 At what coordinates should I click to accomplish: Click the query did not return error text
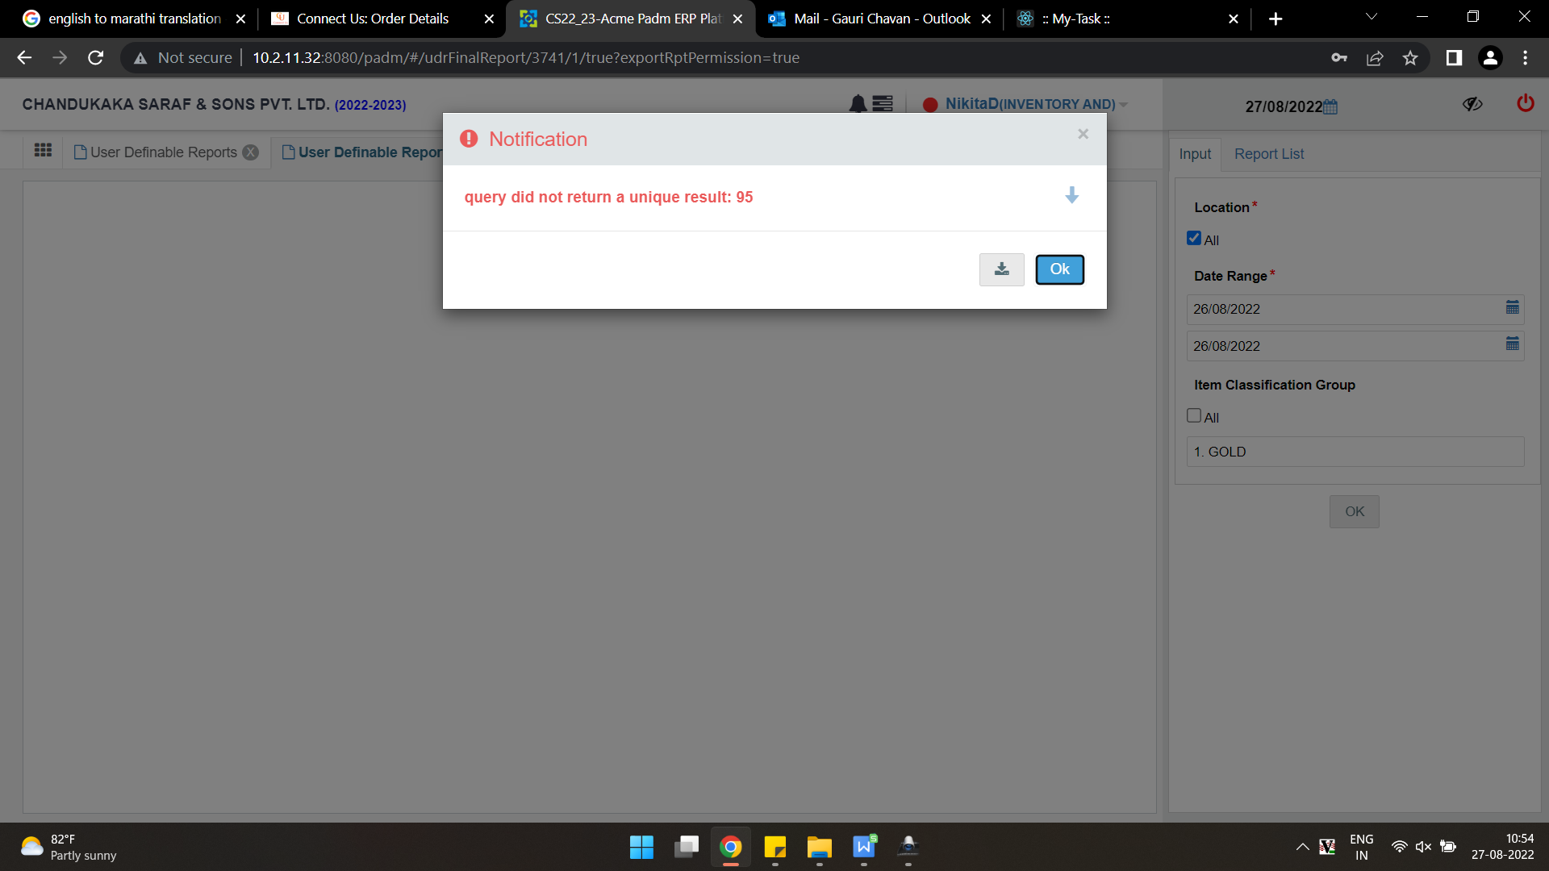[609, 197]
